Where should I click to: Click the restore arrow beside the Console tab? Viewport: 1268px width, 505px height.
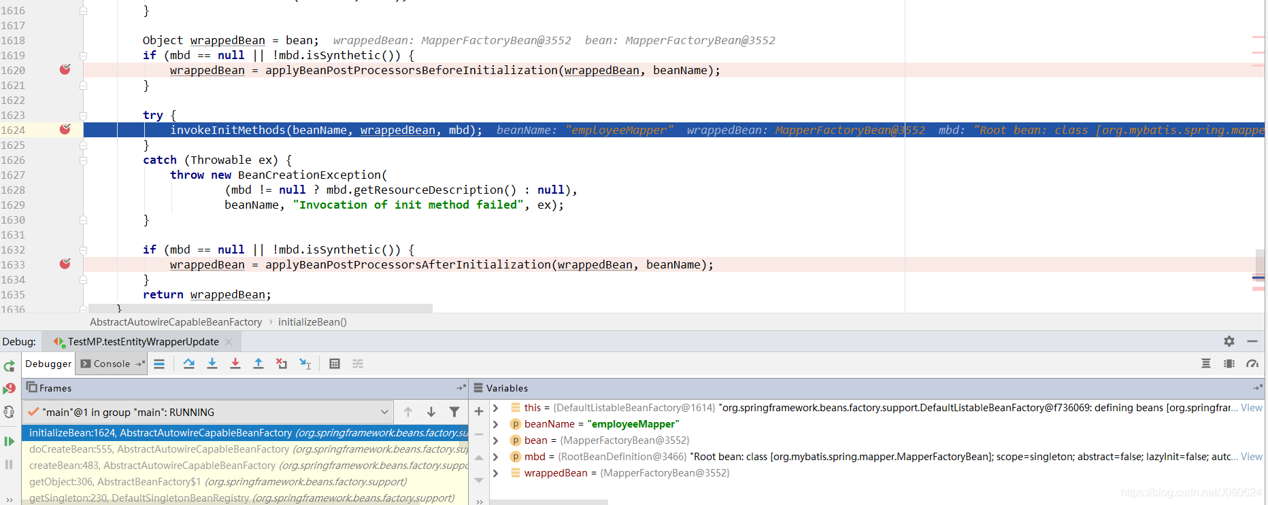[x=140, y=364]
